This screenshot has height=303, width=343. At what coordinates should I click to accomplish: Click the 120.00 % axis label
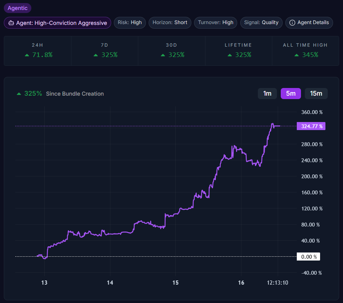(312, 209)
